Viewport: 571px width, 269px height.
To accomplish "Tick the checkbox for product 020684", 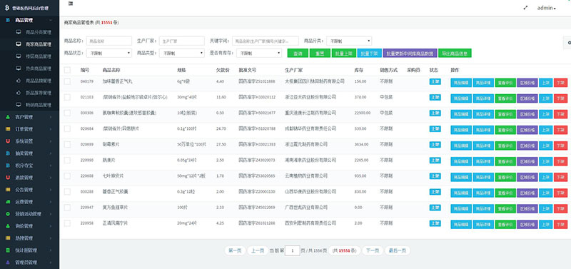I will click(x=67, y=128).
